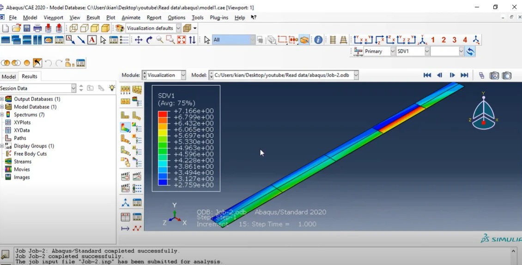Image resolution: width=522 pixels, height=265 pixels.
Task: Toggle hidden-line render style
Action: [84, 28]
